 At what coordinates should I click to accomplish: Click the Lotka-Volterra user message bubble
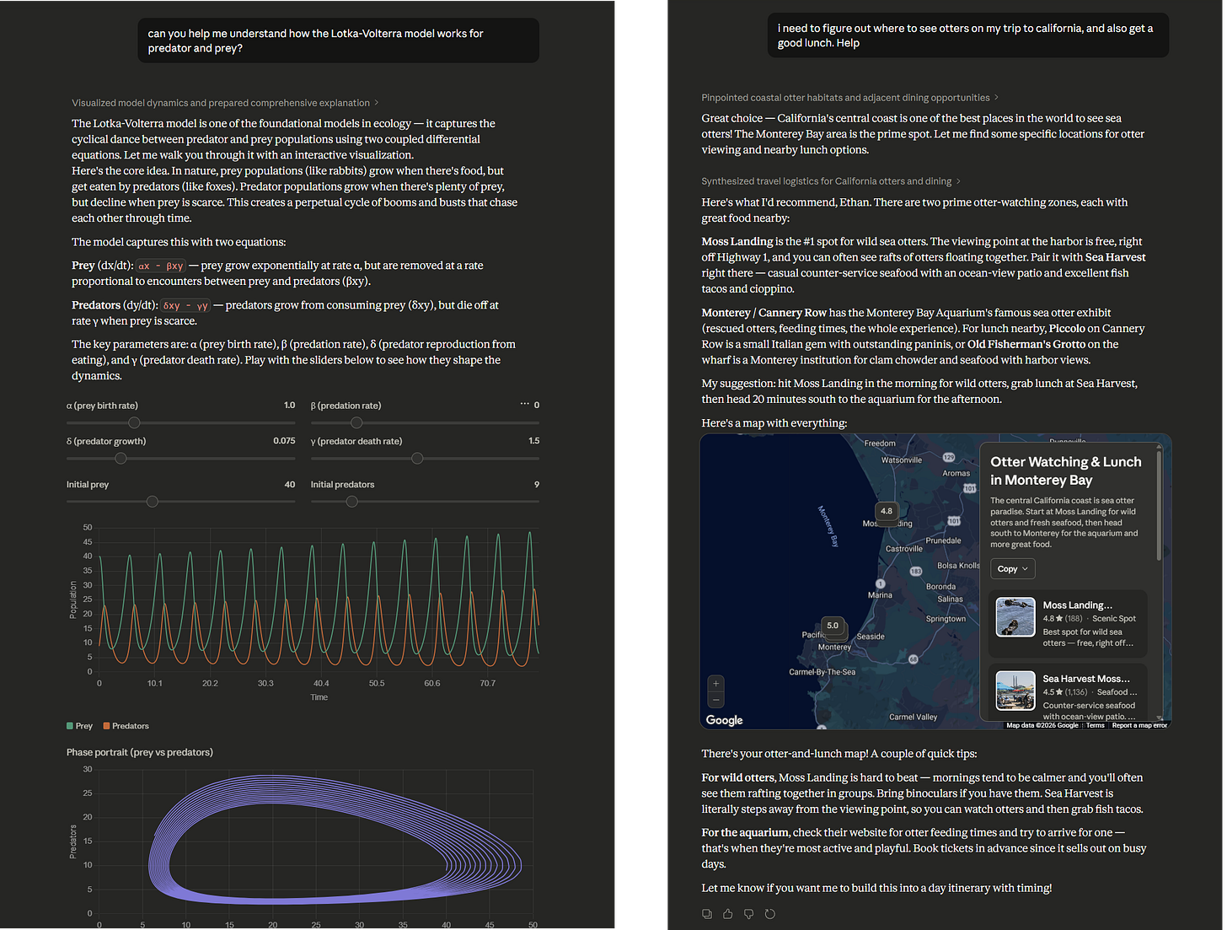(x=338, y=40)
